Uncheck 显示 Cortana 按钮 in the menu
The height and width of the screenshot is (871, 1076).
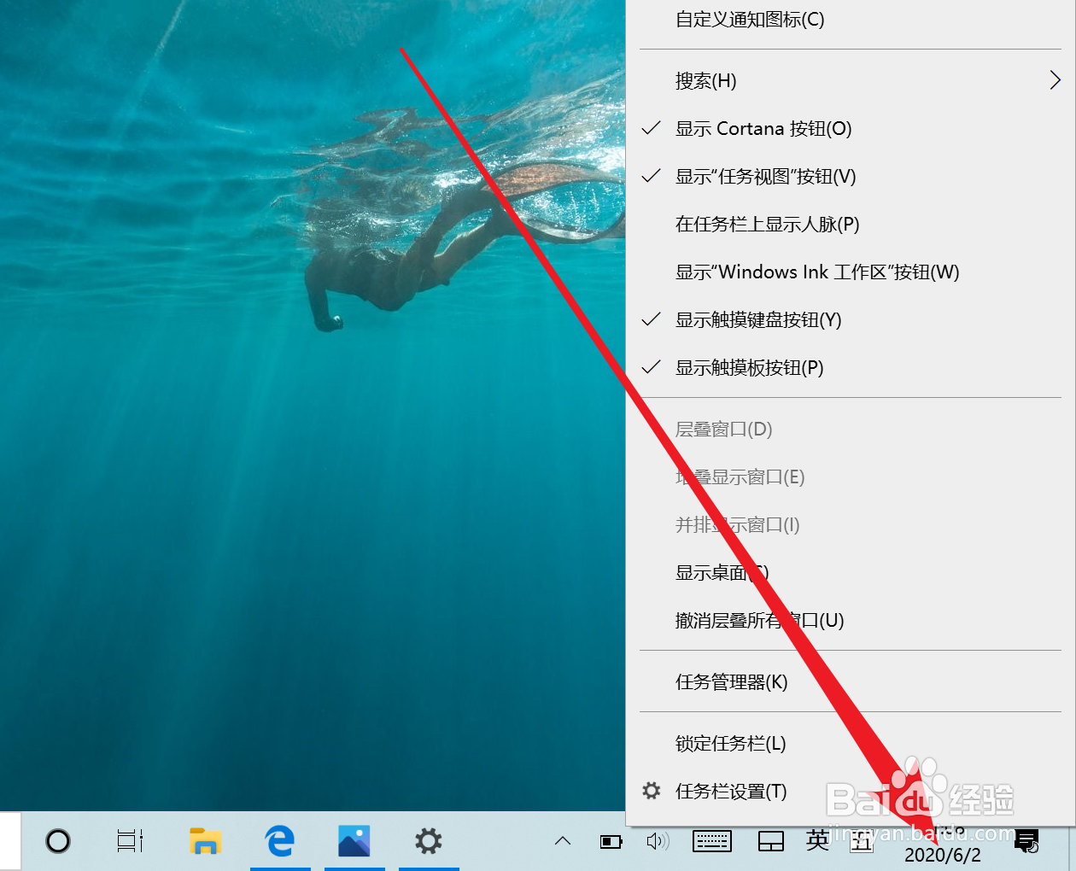763,128
